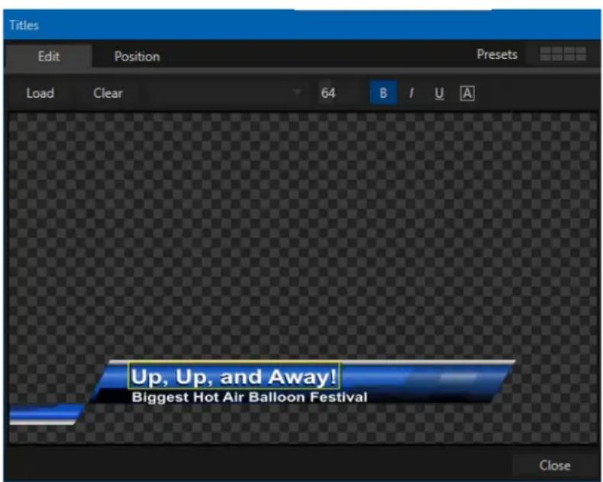
Task: Toggle Underline formatting
Action: click(439, 92)
